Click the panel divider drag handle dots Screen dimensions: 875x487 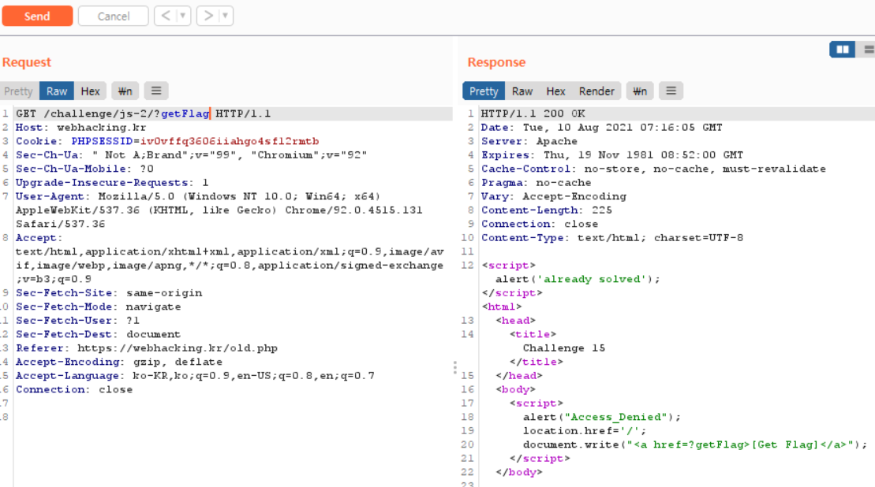[x=454, y=367]
